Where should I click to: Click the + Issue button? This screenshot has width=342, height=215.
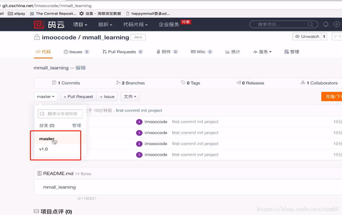(107, 96)
